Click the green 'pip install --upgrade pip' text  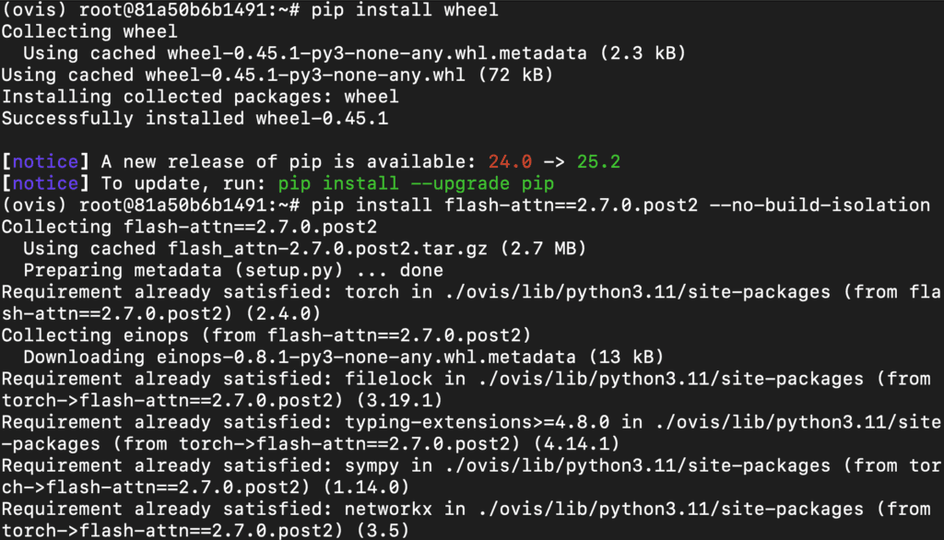[416, 183]
